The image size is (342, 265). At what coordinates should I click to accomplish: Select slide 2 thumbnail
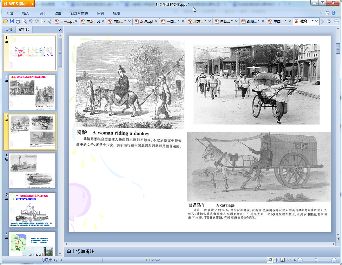(x=32, y=92)
